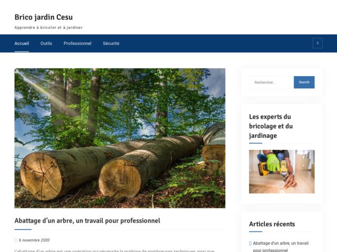Click the article excerpt text below the date

pos(114,250)
